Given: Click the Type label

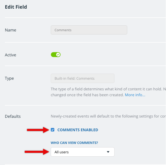Looking at the screenshot, I should pos(9,78).
